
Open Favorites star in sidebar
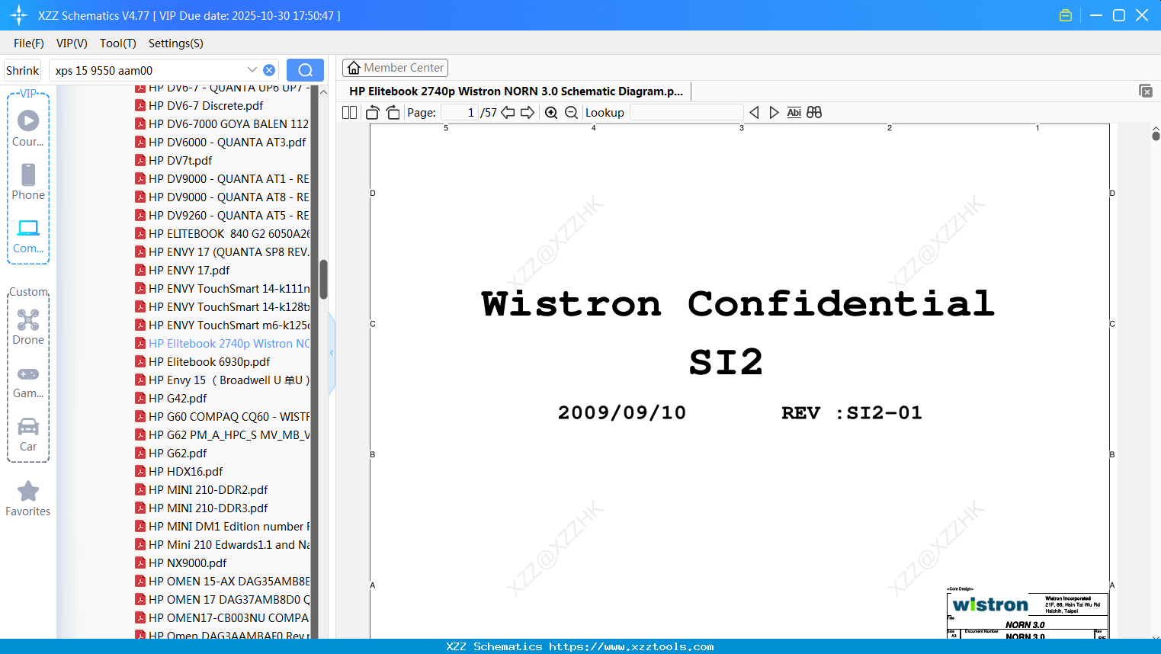28,499
